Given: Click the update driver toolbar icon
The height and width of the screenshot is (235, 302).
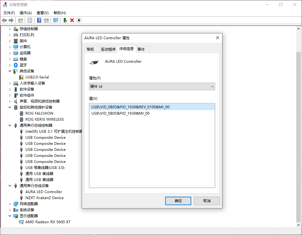Looking at the screenshot, I should tap(65, 20).
